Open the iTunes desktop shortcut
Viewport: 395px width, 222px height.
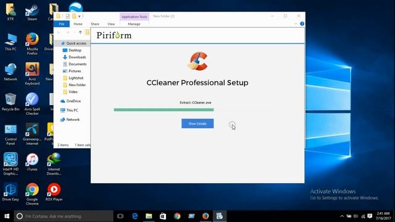tap(32, 162)
